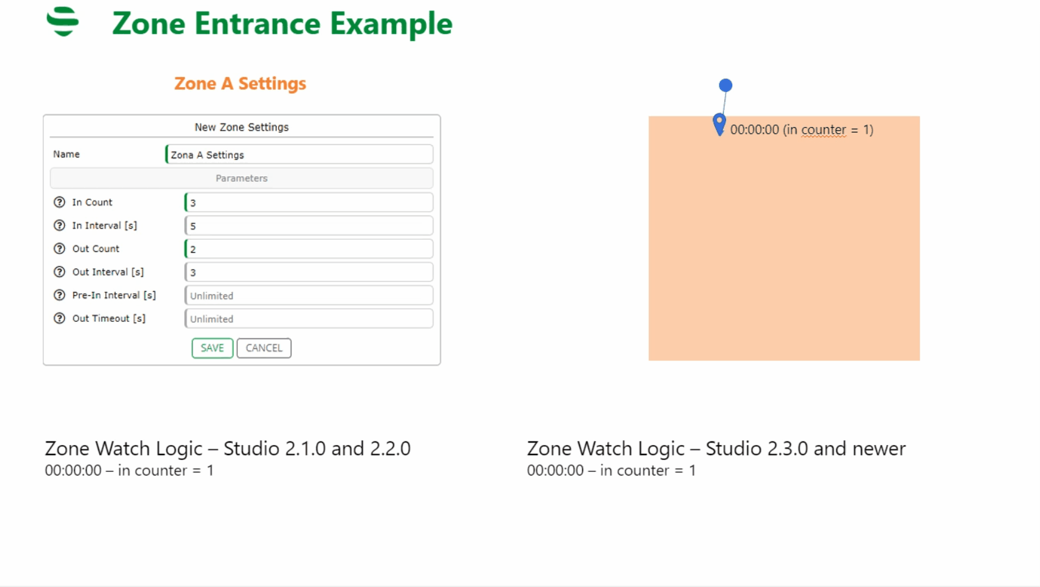Screen dimensions: 1040x587
Task: Click the 'Out Interval [s]' label text
Action: point(108,272)
